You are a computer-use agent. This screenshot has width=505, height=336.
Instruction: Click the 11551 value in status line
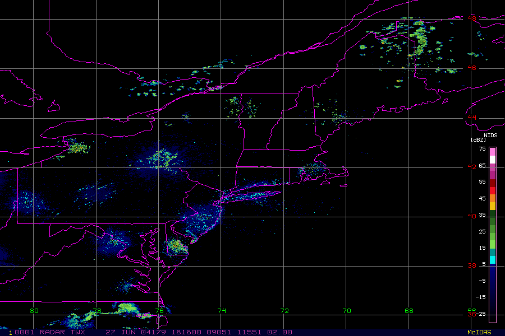tap(249, 332)
